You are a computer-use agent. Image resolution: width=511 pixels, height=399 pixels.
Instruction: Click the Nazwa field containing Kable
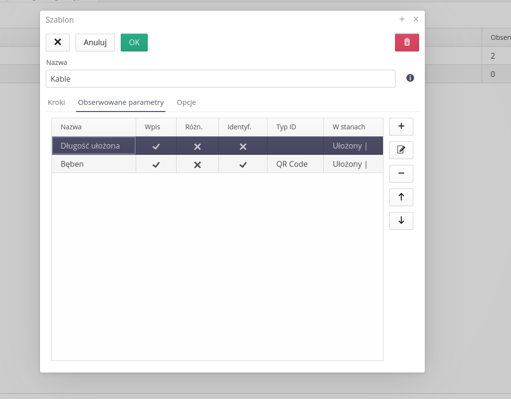point(220,78)
